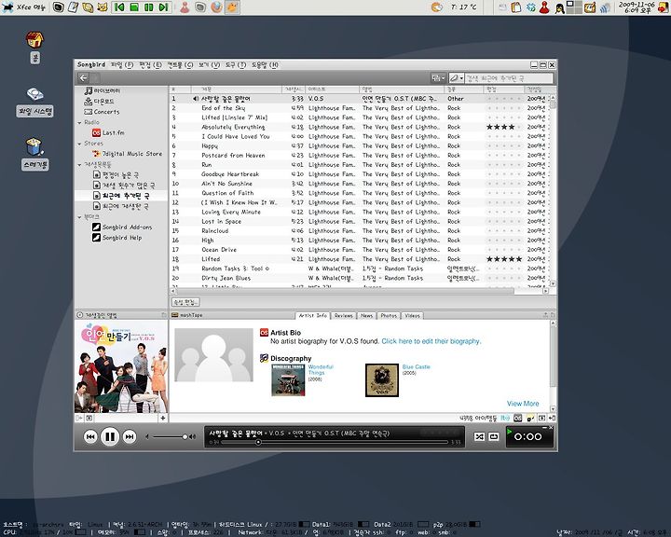Viewport: 671px width, 537px height.
Task: Open the Help (H) menu
Action: click(x=265, y=64)
